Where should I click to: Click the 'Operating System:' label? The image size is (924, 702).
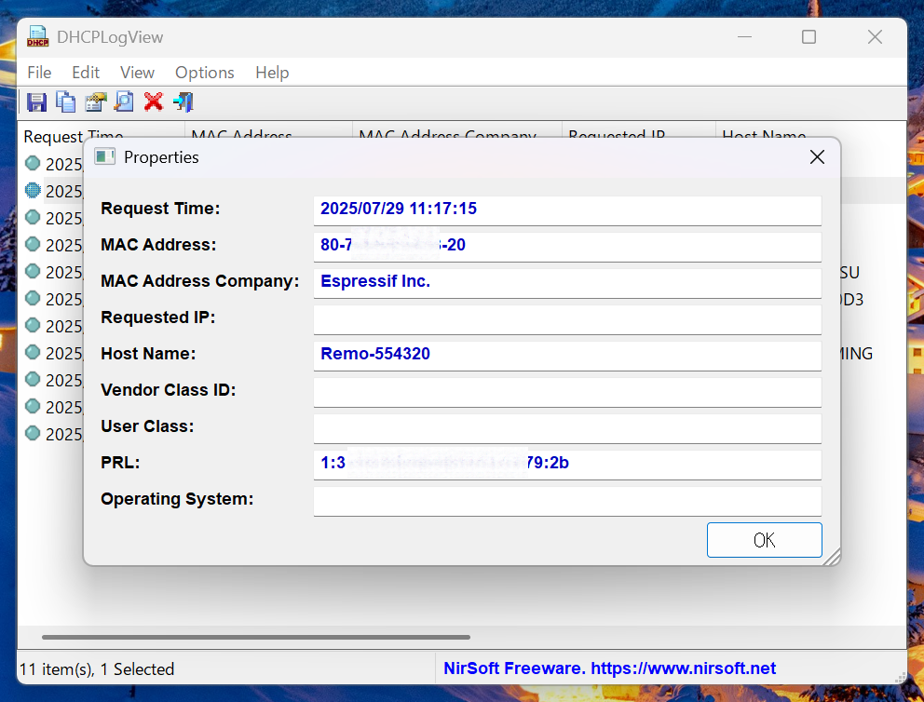click(x=177, y=499)
